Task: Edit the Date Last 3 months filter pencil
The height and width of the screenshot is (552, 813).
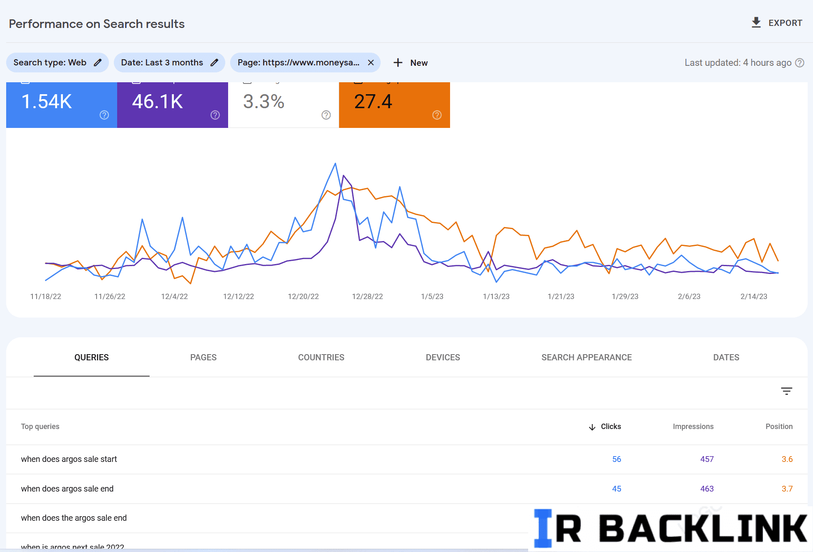Action: click(214, 63)
